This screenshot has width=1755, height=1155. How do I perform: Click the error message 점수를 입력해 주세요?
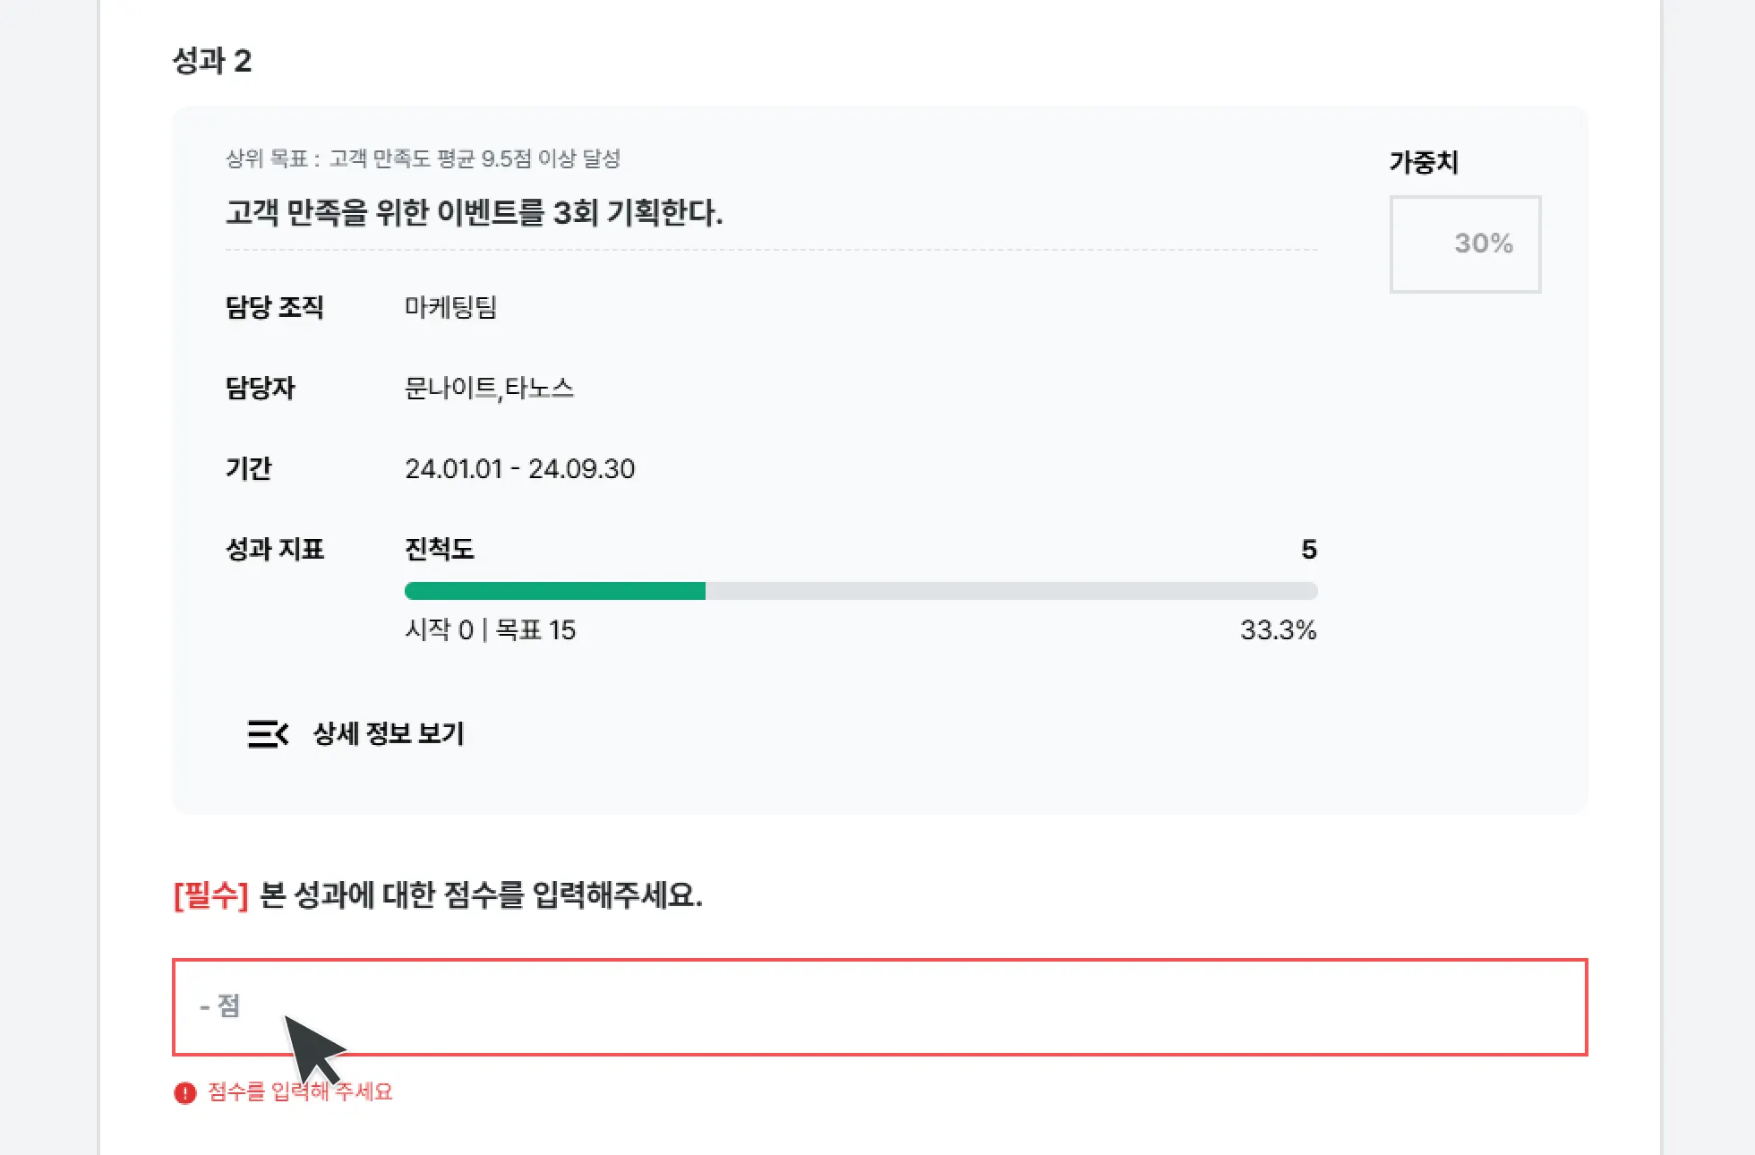(300, 1092)
